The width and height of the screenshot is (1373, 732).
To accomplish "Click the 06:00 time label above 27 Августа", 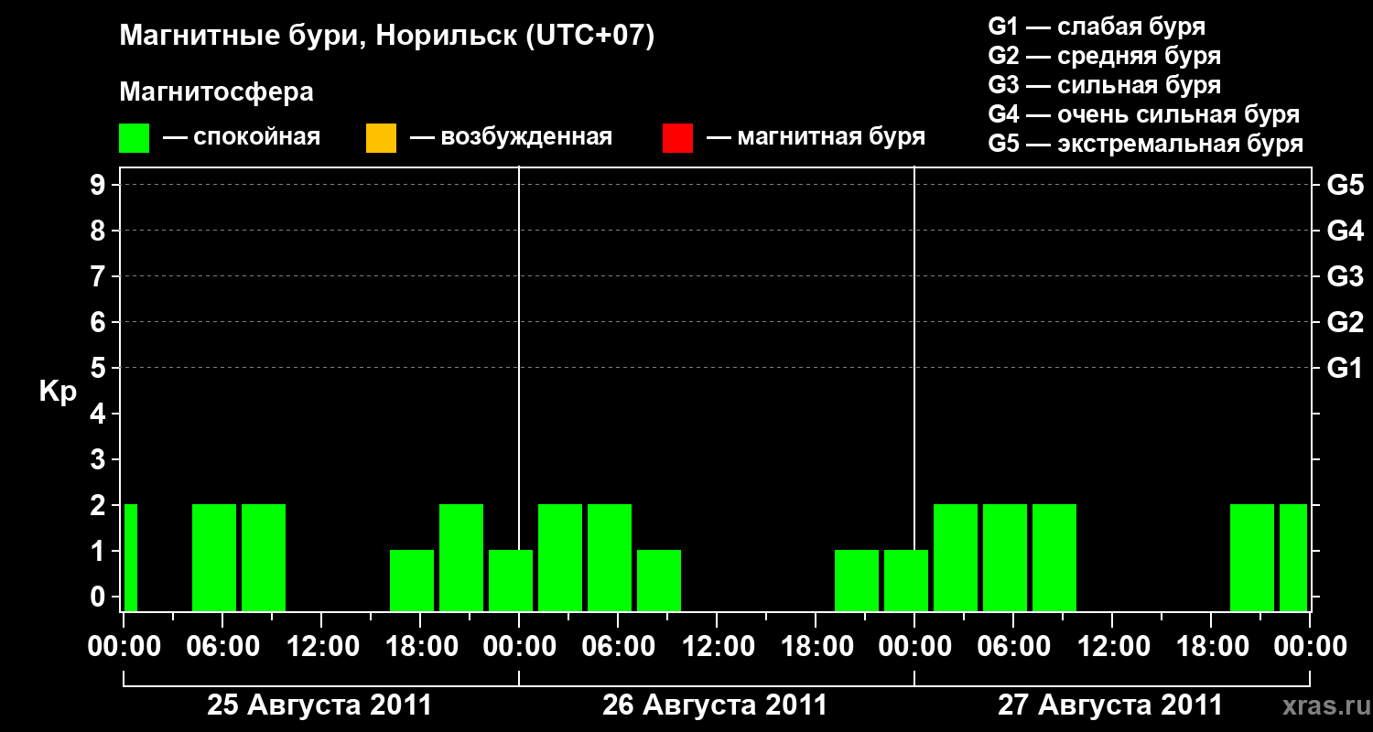I will [1013, 647].
